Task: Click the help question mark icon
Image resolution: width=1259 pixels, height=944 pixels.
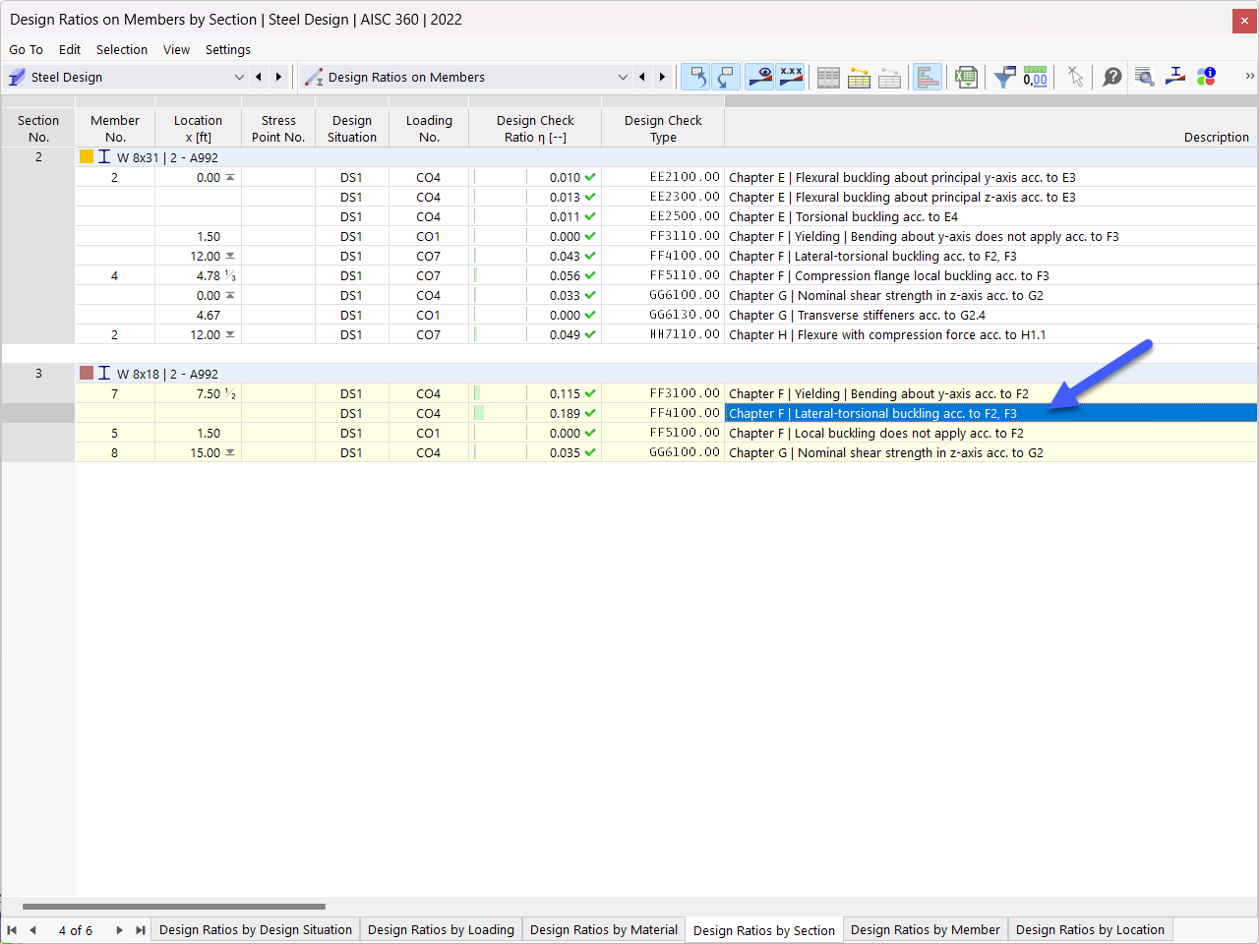Action: (x=1111, y=77)
